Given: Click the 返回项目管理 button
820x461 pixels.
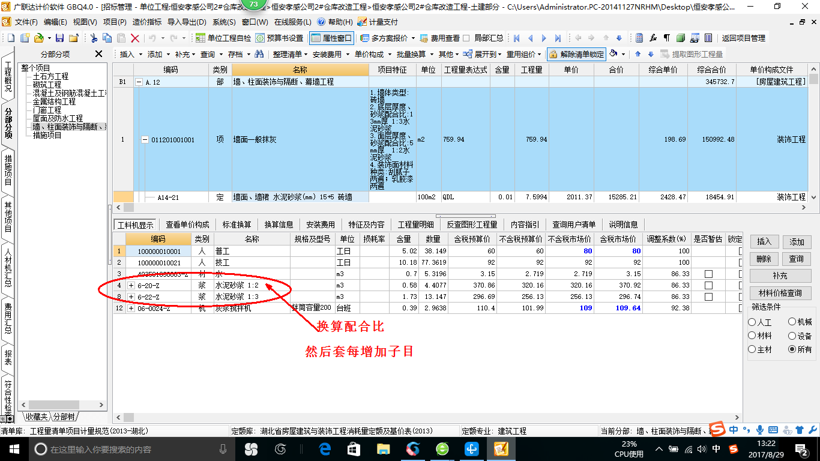Looking at the screenshot, I should [x=743, y=38].
